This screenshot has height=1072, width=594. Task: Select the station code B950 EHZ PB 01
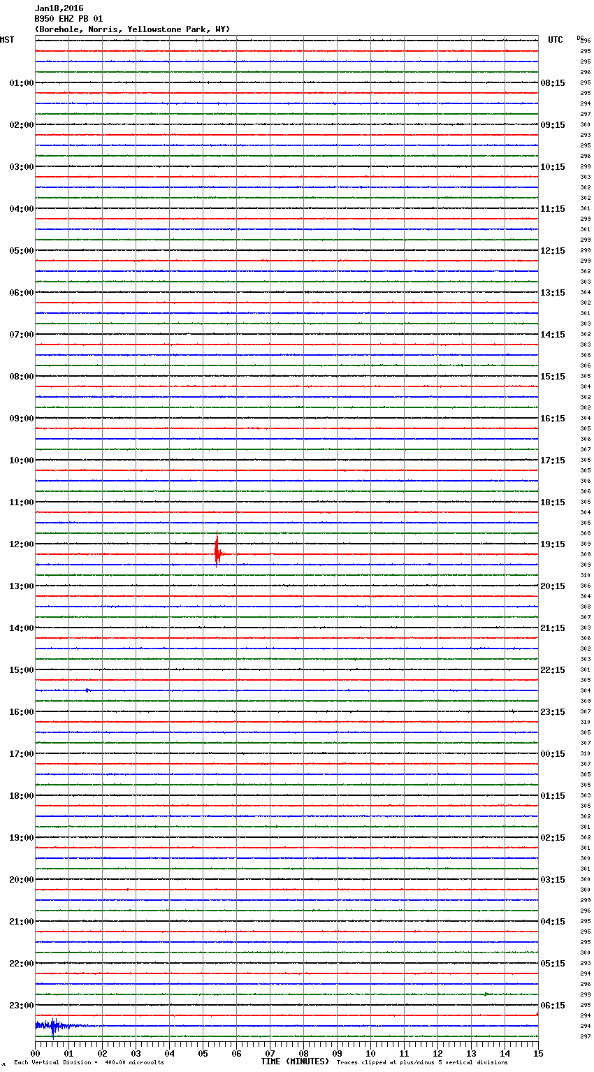pyautogui.click(x=68, y=19)
